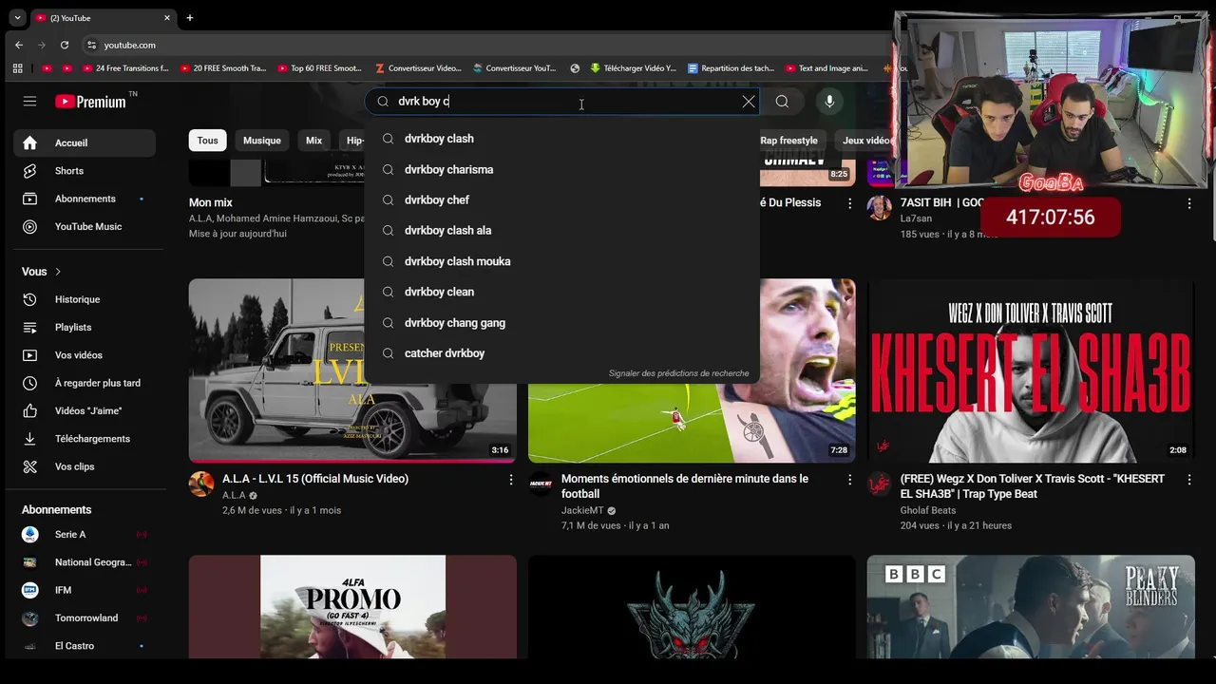The width and height of the screenshot is (1216, 684).
Task: Open Vos vidéos in the sidebar
Action: coord(85,354)
